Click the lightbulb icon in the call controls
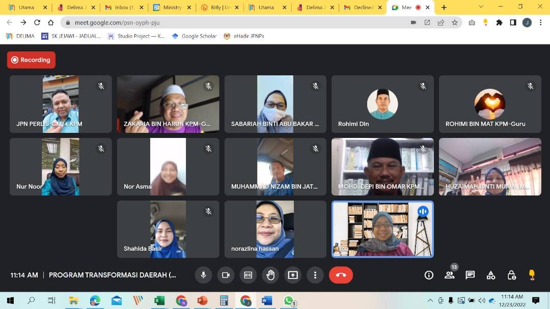This screenshot has width=550, height=309. point(531,275)
